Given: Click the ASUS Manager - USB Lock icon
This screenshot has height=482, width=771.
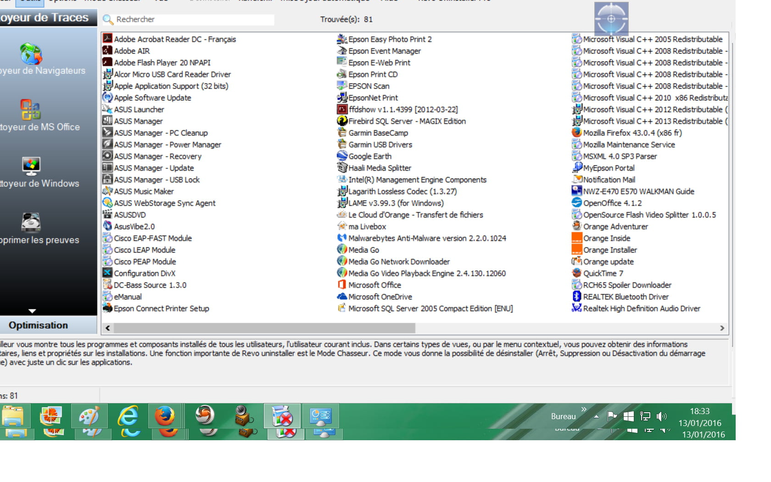Looking at the screenshot, I should click(107, 179).
